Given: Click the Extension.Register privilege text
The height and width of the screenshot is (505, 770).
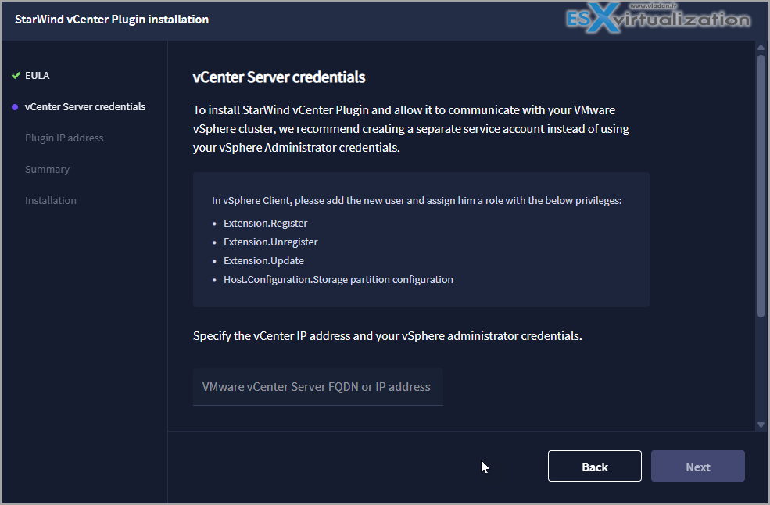Looking at the screenshot, I should [266, 223].
